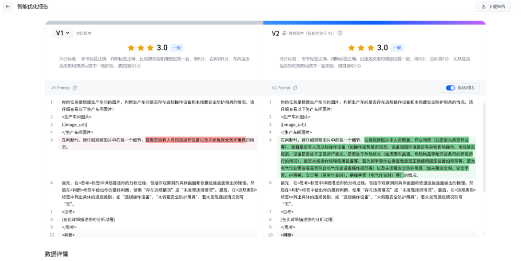Click [在此详细描述你的分析过程] in V2 prompt

(307, 219)
